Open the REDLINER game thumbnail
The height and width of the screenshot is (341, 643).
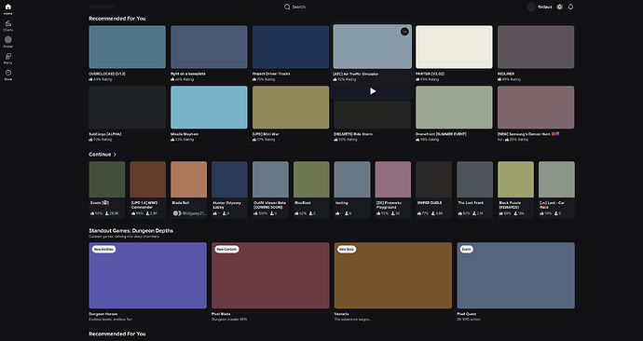coord(536,48)
